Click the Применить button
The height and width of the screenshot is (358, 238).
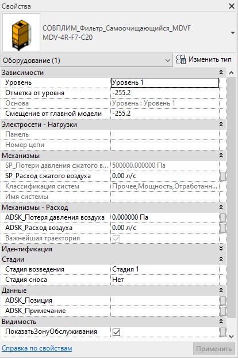[214, 349]
